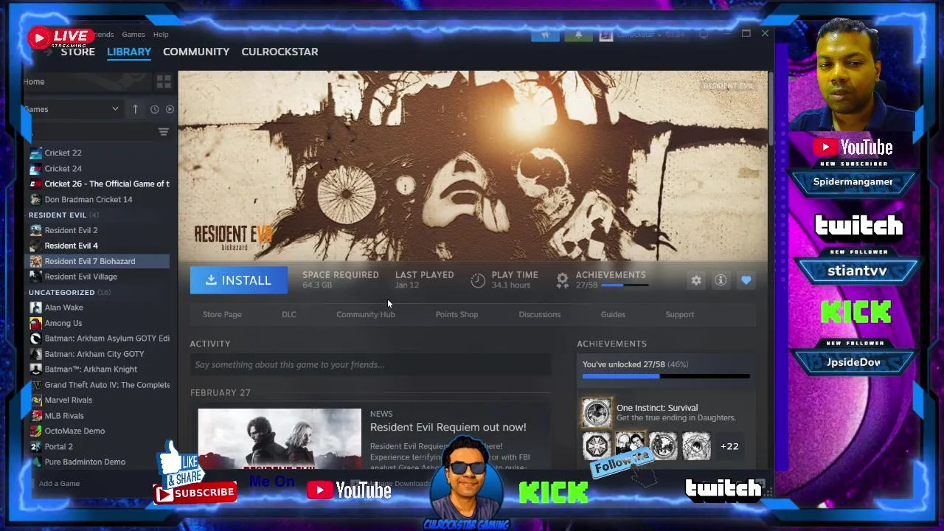Open the advanced filter settings icon
This screenshot has height=531, width=944.
tap(164, 132)
